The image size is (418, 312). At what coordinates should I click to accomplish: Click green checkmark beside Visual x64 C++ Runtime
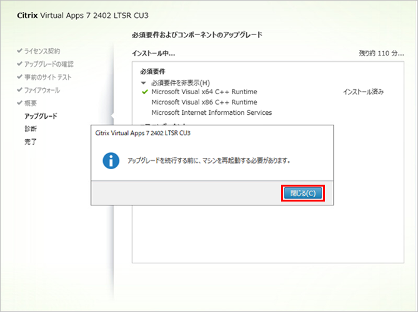pos(144,92)
